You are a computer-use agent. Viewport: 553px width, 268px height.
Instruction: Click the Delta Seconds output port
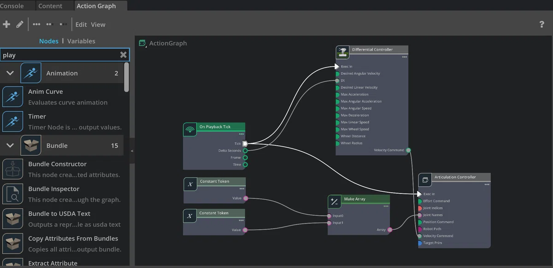[245, 150]
